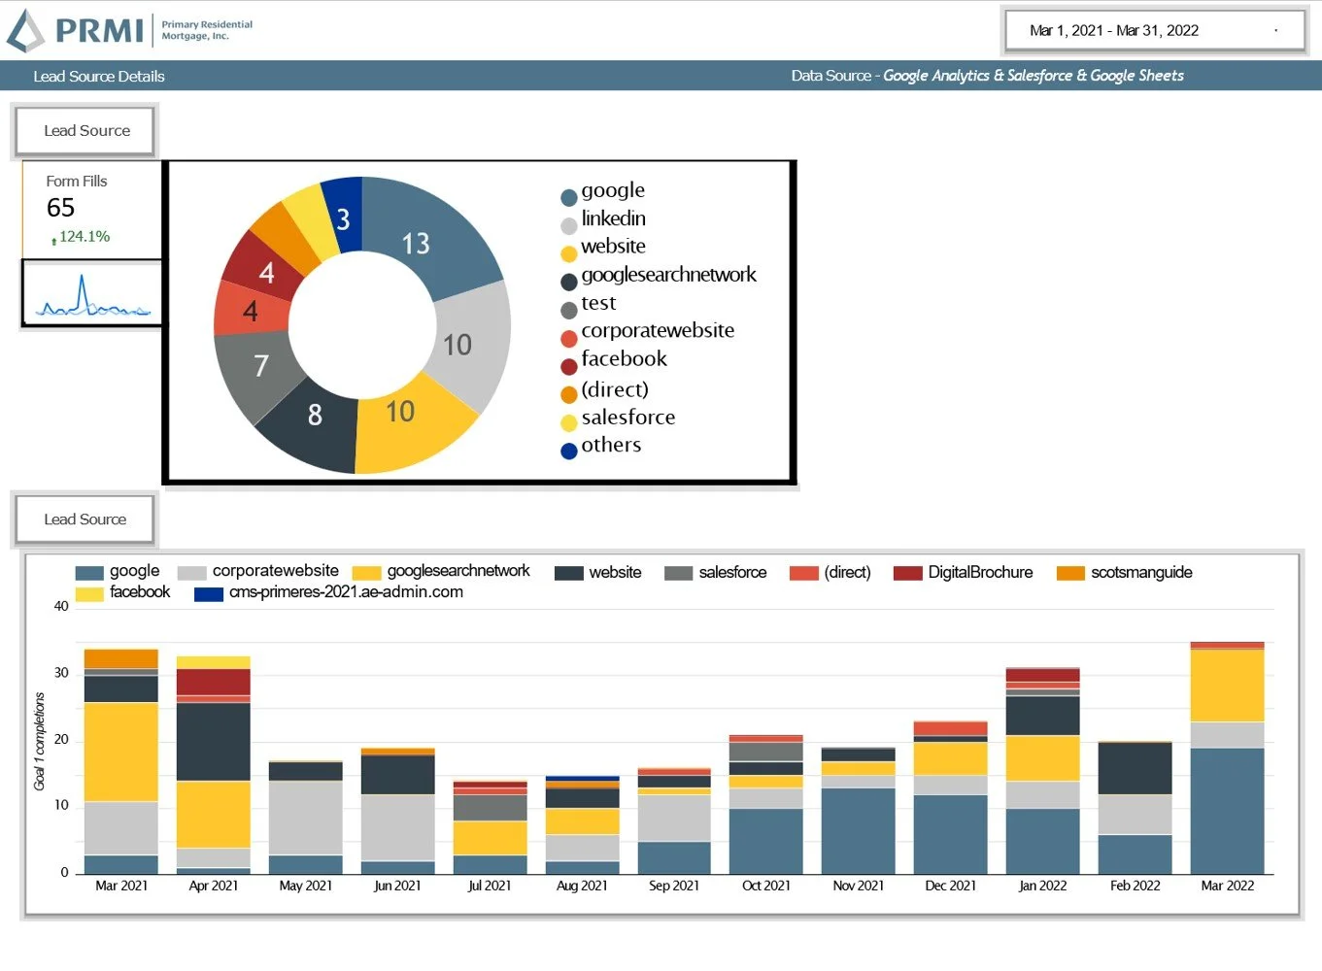Click the gray segment of Sep 2021 bar
Viewport: 1322px width, 971px height.
point(675,819)
